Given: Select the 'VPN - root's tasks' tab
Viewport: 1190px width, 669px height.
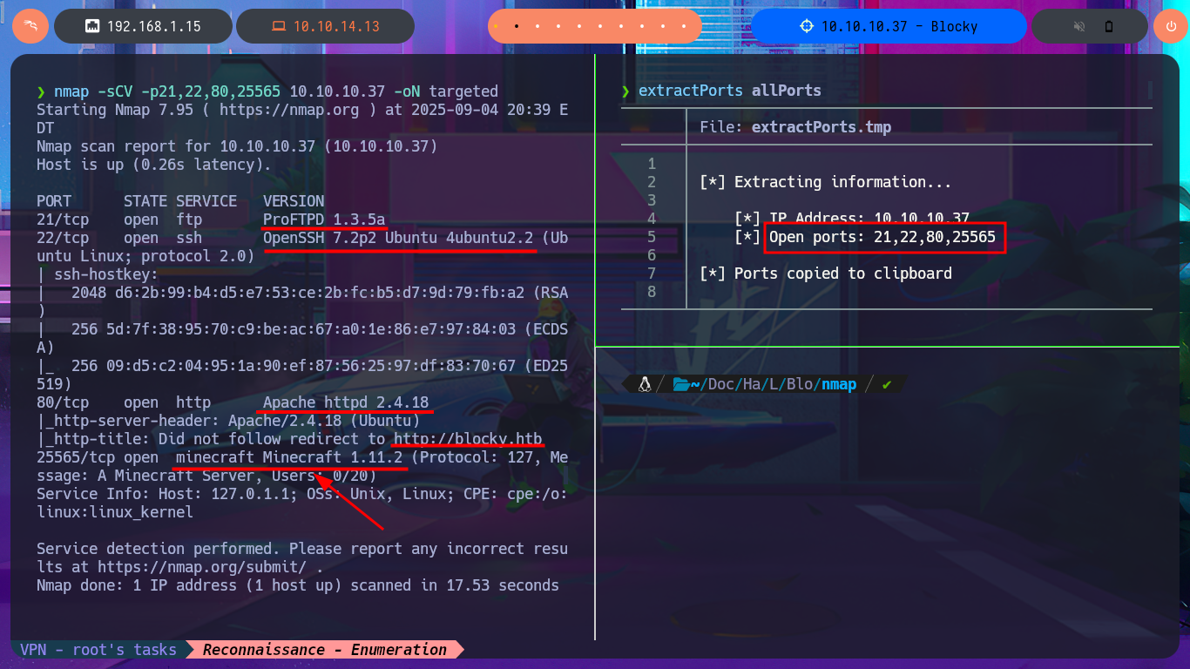Looking at the screenshot, I should point(98,650).
